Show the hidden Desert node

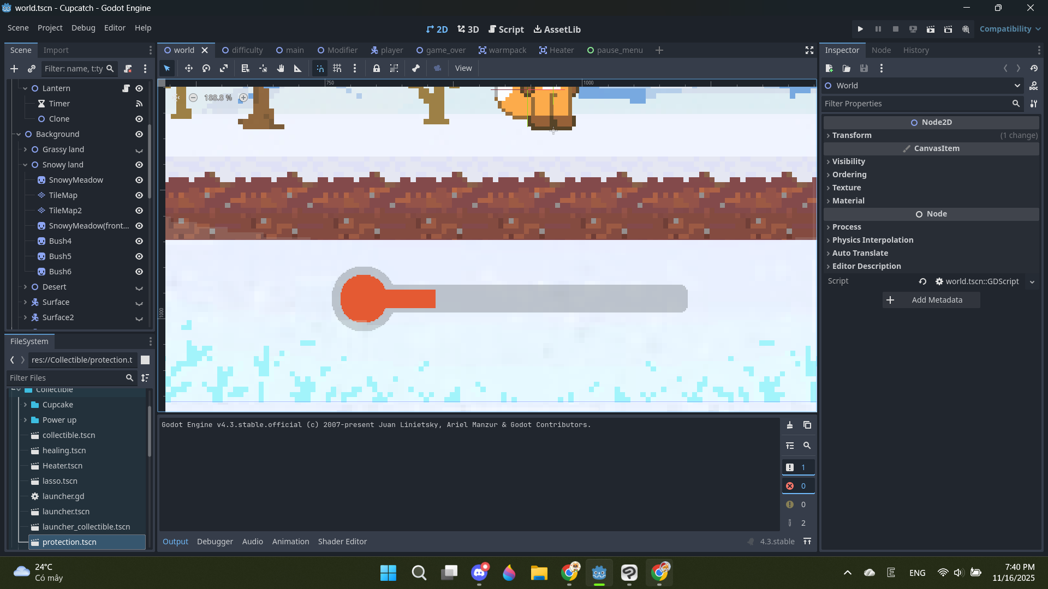[x=139, y=287]
